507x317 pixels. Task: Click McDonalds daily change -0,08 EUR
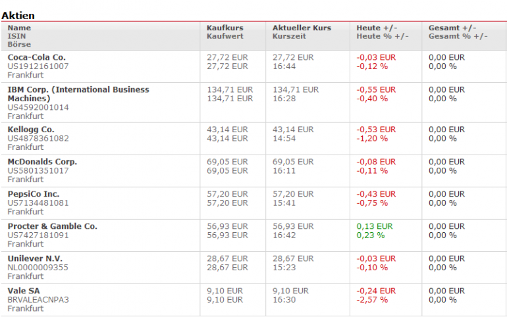pos(376,162)
